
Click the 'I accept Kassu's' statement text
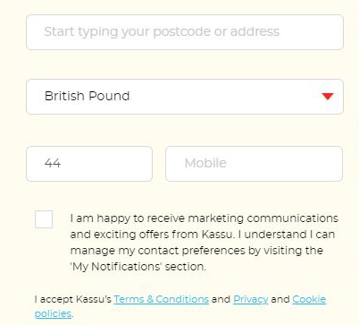click(x=73, y=299)
